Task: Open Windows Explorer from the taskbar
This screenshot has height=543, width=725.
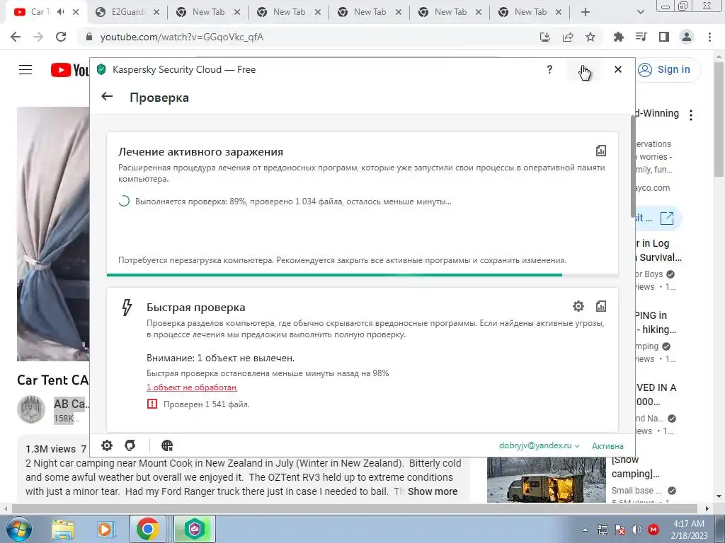Action: click(63, 530)
